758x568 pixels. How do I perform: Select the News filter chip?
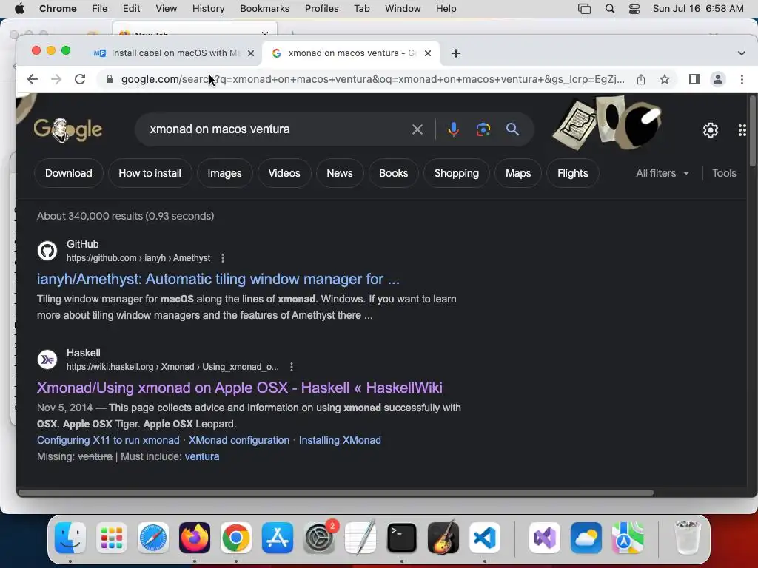tap(339, 173)
